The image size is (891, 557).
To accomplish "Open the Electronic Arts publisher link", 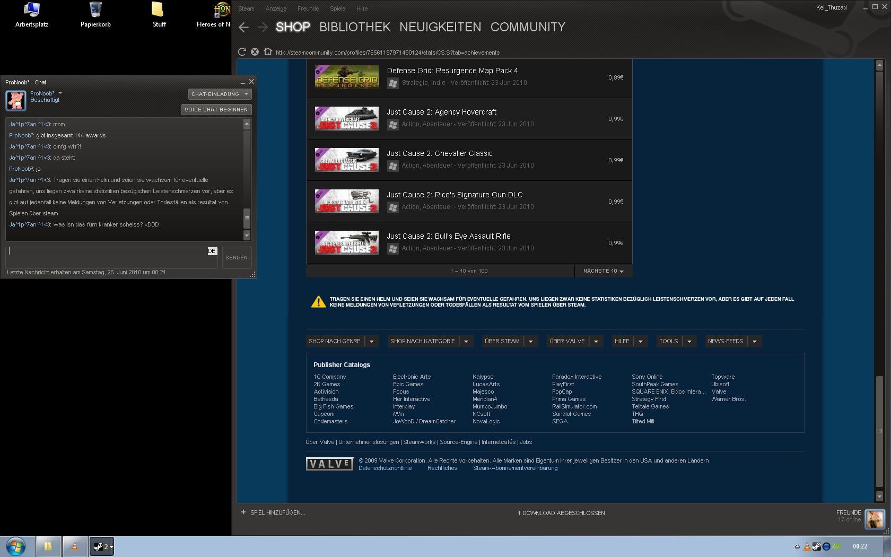I will click(412, 377).
